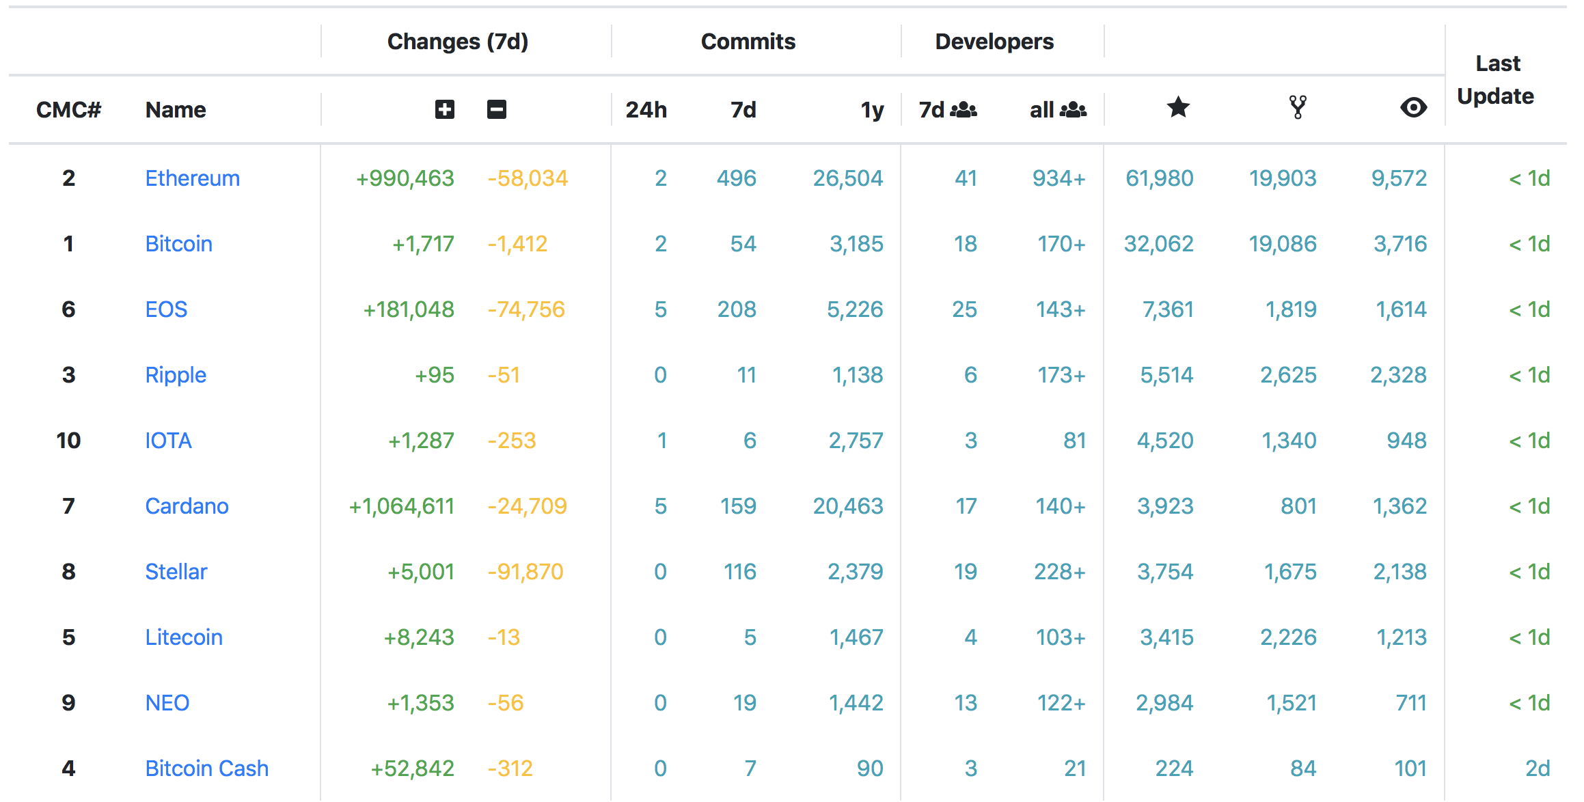Click Bitcoin stars 32,062
Screen dimensions: 1584x802
(1159, 244)
